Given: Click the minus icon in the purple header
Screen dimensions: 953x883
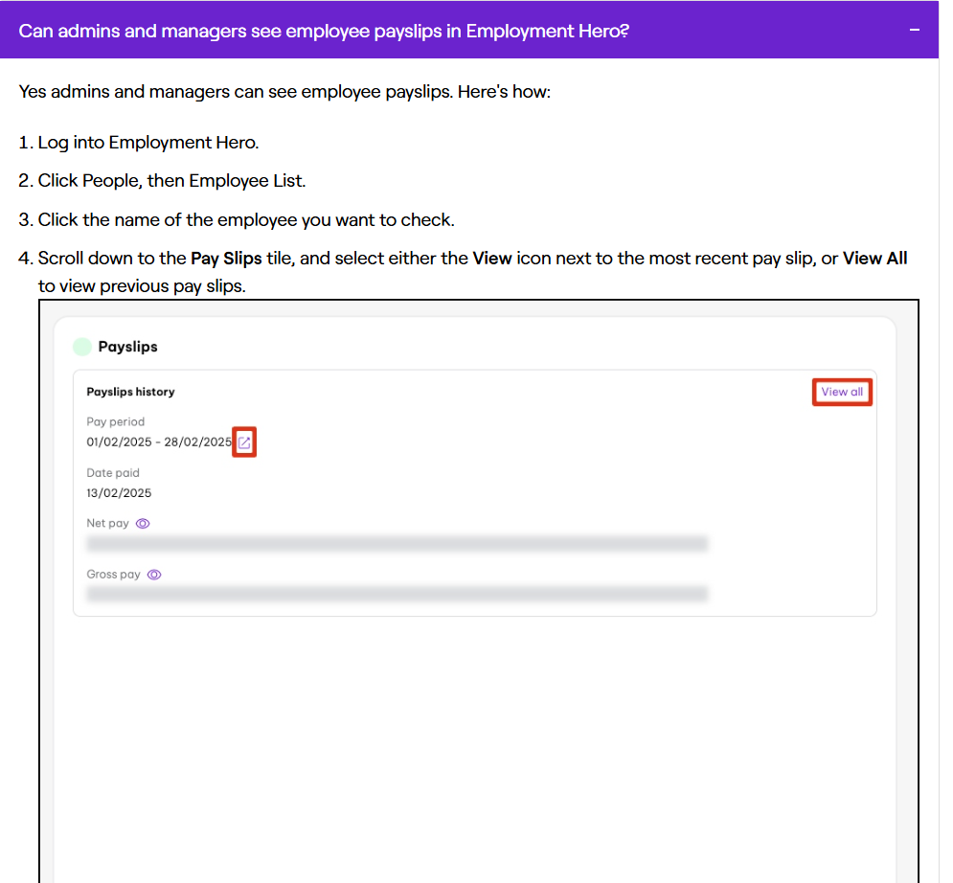Looking at the screenshot, I should click(914, 30).
